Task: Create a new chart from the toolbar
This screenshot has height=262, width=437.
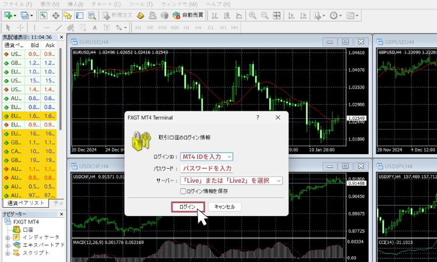Action: [8, 15]
